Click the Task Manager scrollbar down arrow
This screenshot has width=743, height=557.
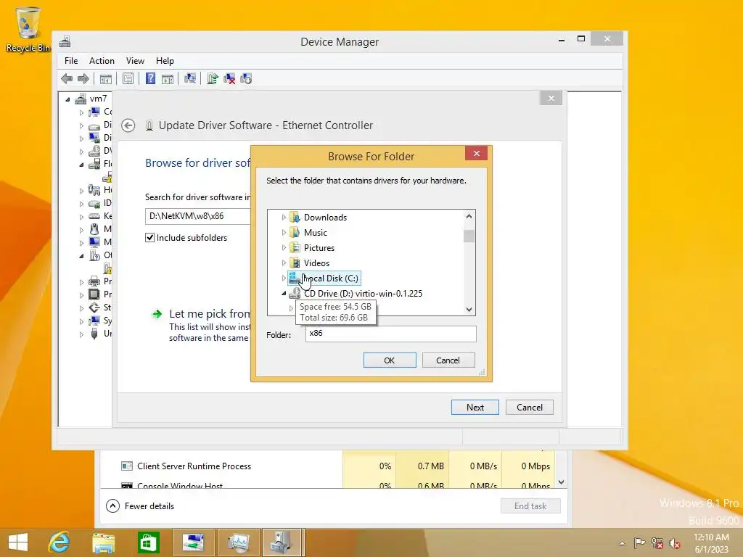[561, 482]
